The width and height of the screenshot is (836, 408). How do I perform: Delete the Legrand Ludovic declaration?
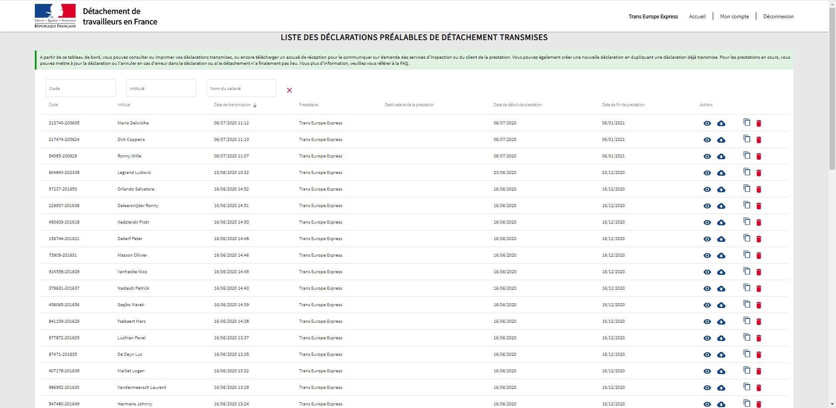tap(758, 173)
